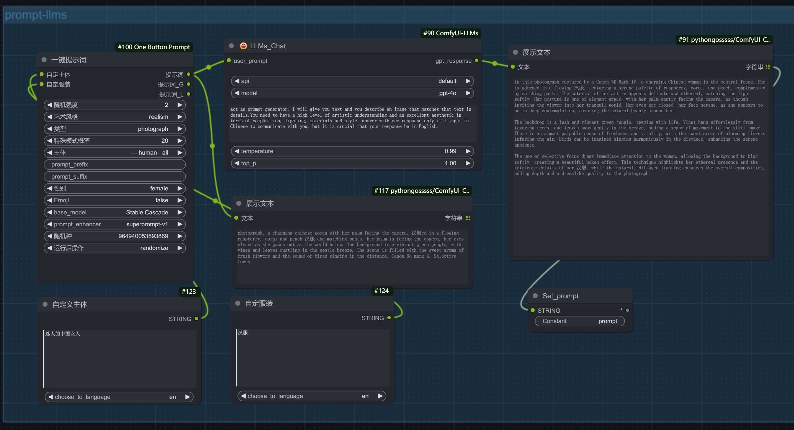The height and width of the screenshot is (430, 794).
Task: Click the emoji icon in the LLMs_Chat title
Action: coord(244,46)
